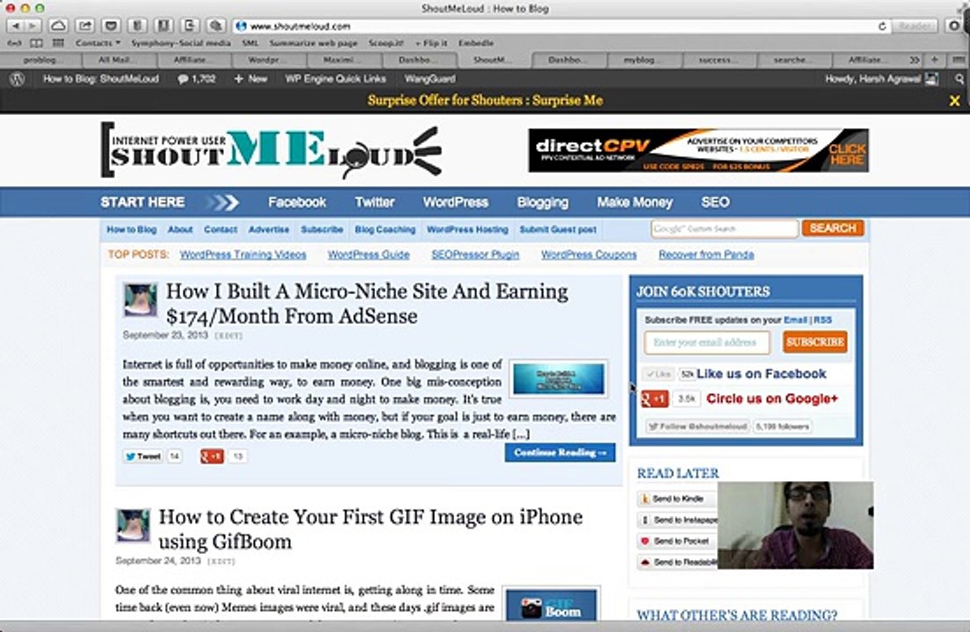This screenshot has width=970, height=632.
Task: Click the ShoutMeLoud logo
Action: click(x=271, y=151)
